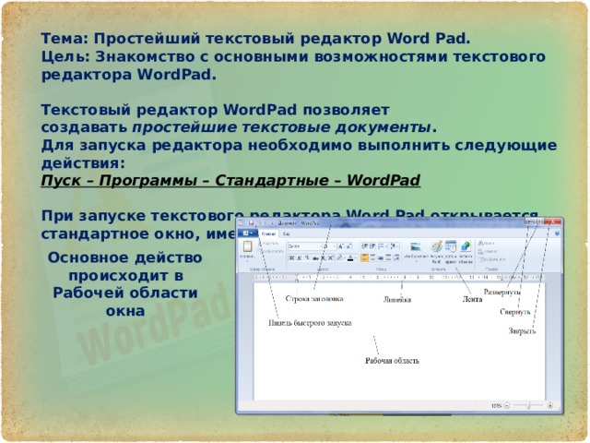Click the blue Help icon on the ribbon

click(x=557, y=233)
